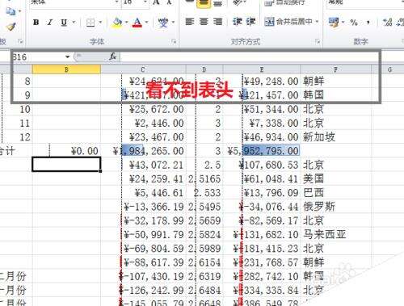Click the fx Insert Function icon
The height and width of the screenshot is (306, 404).
pyautogui.click(x=112, y=57)
